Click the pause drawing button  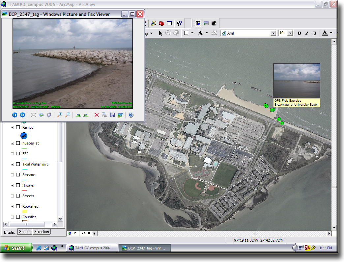[x=89, y=233]
